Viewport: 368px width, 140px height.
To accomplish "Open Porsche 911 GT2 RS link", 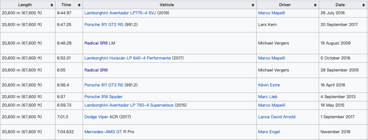I will [104, 25].
